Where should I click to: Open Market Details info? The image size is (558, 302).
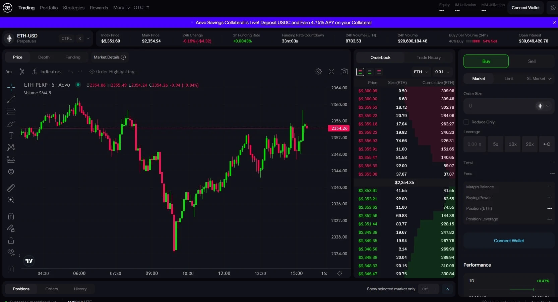coord(110,57)
